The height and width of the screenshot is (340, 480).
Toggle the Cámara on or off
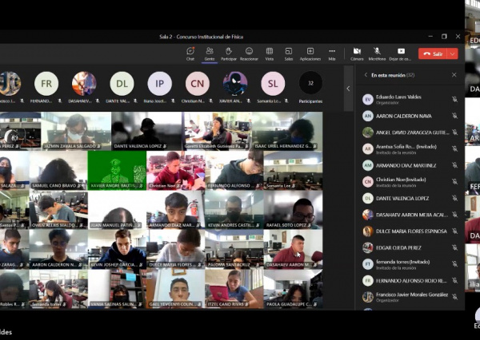[x=357, y=52]
